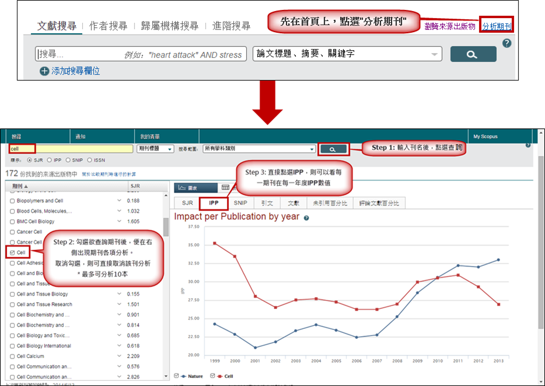Open my list in the Scopus navigation bar

pos(150,136)
